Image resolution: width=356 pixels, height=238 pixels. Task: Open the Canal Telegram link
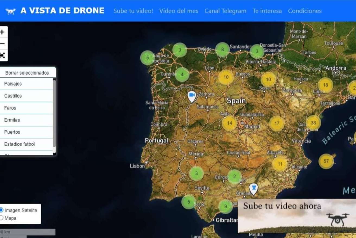225,11
